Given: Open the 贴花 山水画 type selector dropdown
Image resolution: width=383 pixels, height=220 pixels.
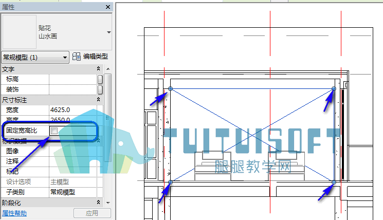Looking at the screenshot, I should pos(109,32).
